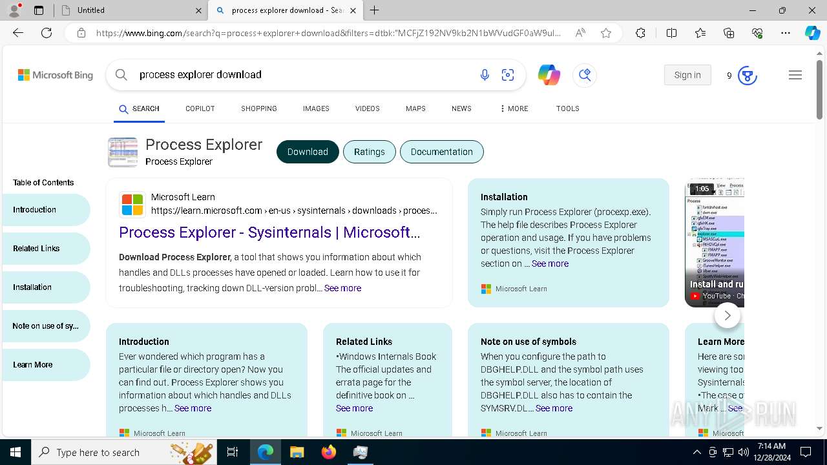This screenshot has height=465, width=827.
Task: Activate Read aloud icon in address bar
Action: (x=580, y=33)
